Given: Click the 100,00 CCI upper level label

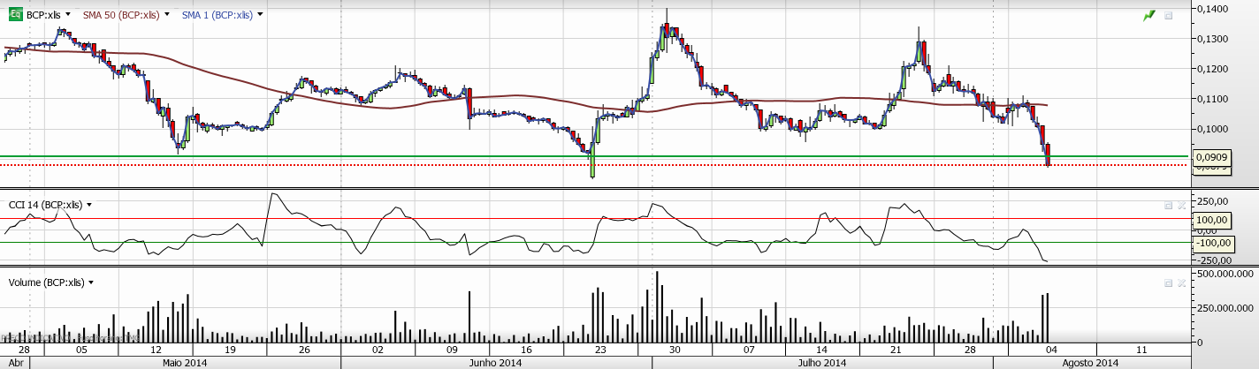Looking at the screenshot, I should click(x=1212, y=220).
